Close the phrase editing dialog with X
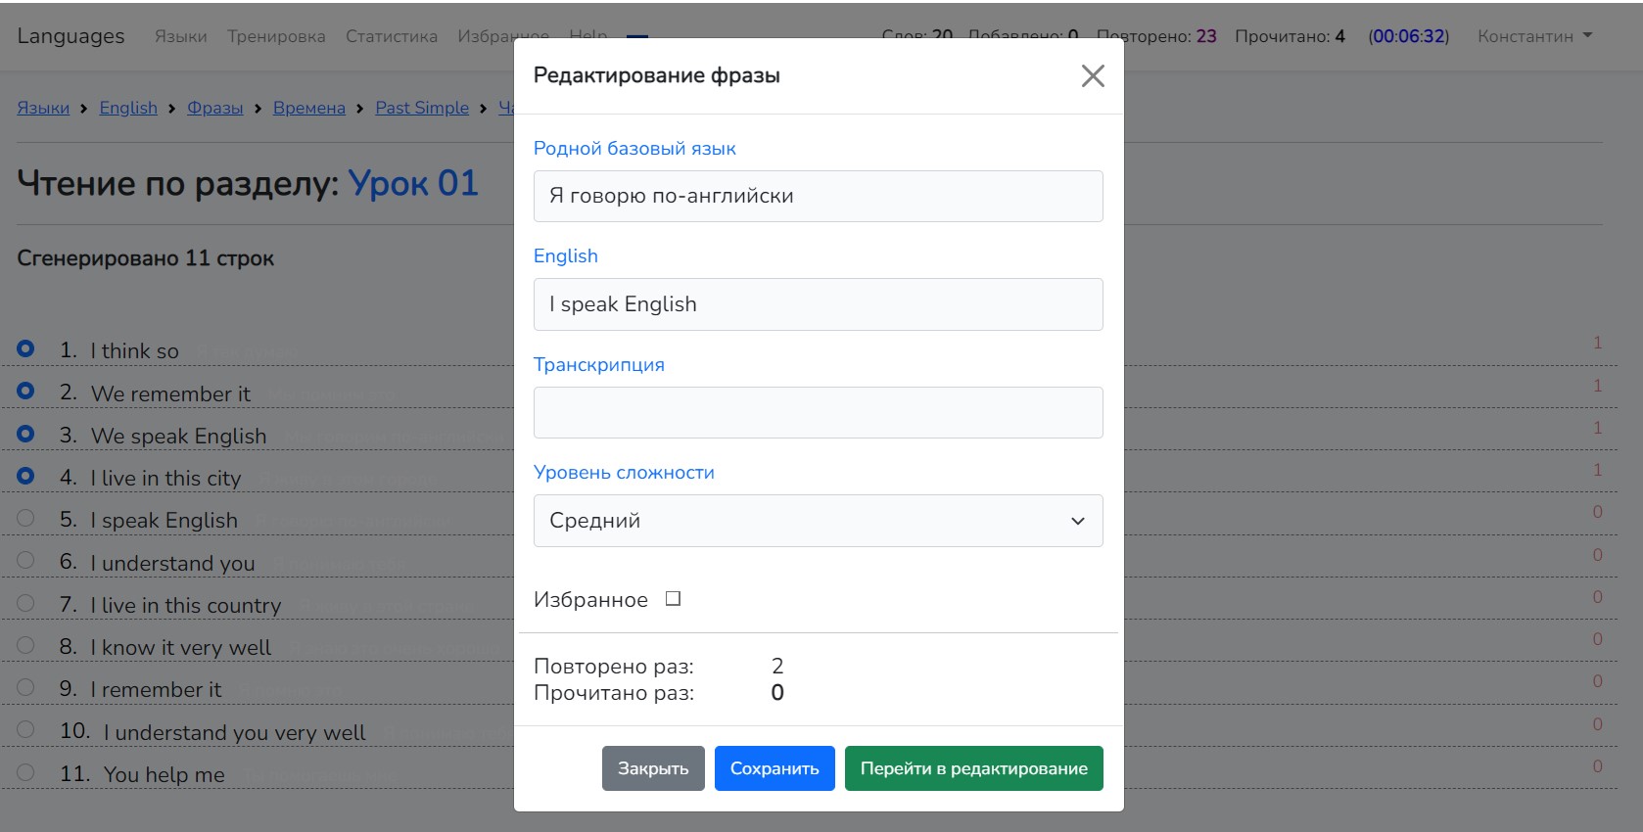This screenshot has height=832, width=1643. tap(1092, 76)
